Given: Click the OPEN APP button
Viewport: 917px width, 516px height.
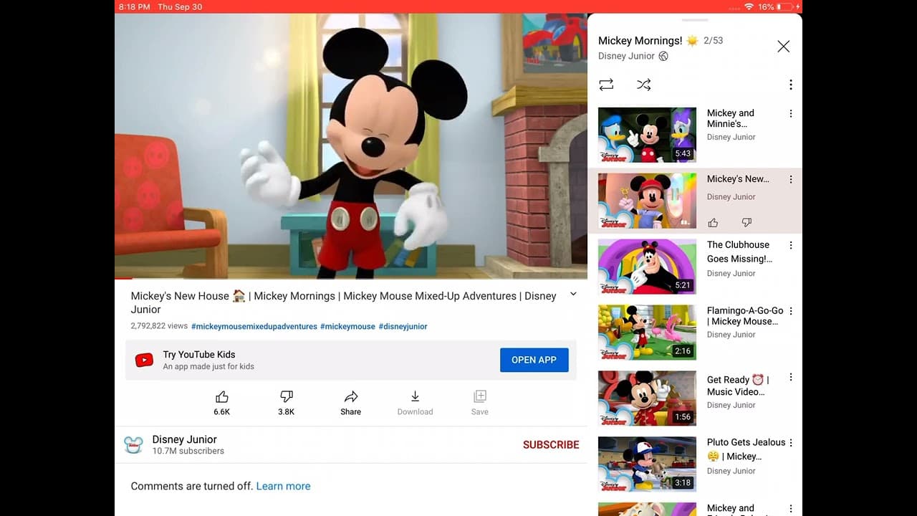Looking at the screenshot, I should click(534, 360).
